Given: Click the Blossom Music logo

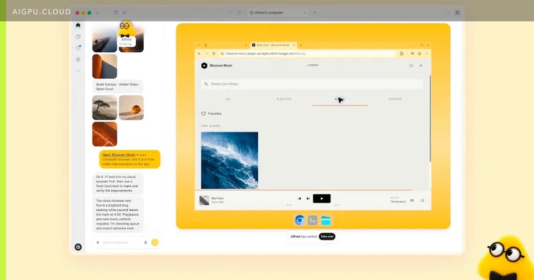Looking at the screenshot, I should click(204, 65).
